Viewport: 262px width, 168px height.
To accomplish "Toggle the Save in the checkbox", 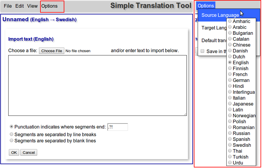I will click(x=202, y=51).
